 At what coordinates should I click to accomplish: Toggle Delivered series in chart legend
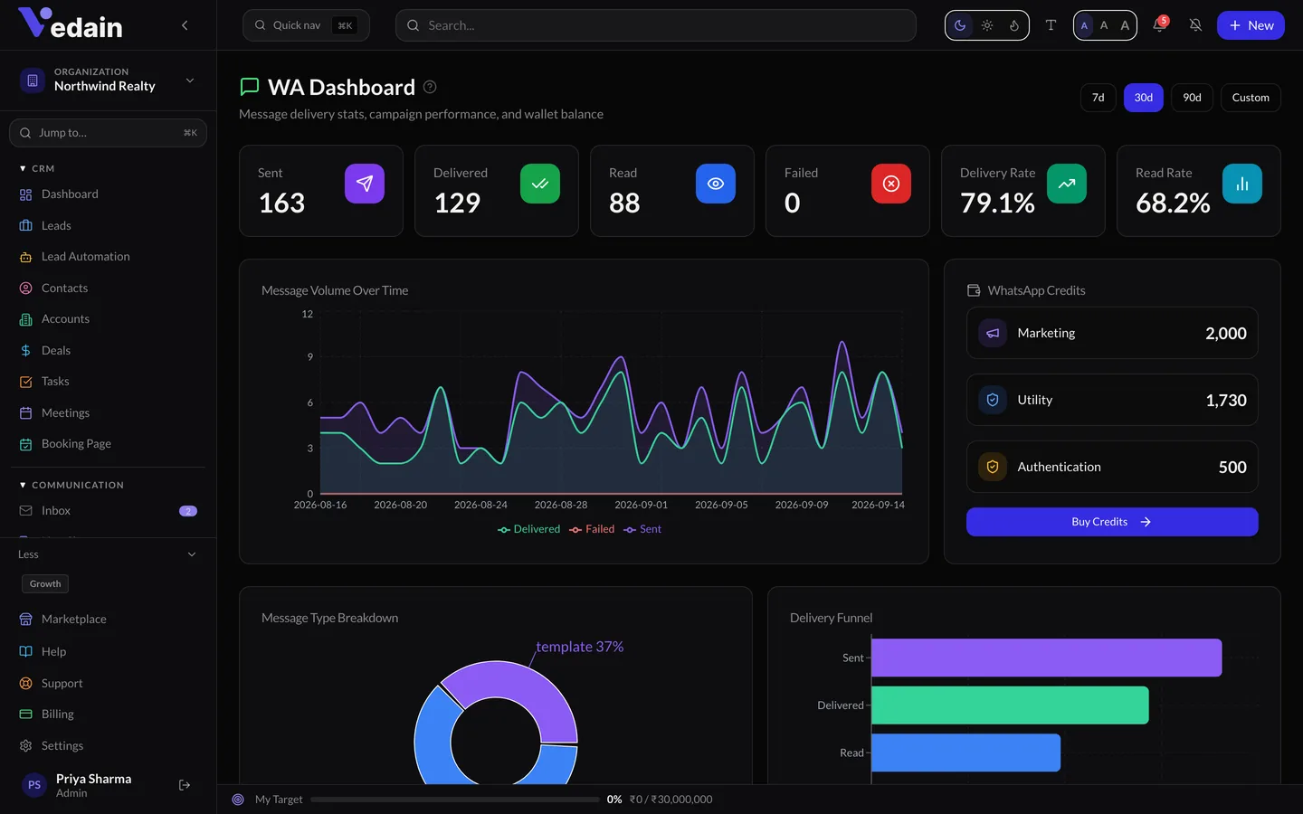click(x=529, y=529)
